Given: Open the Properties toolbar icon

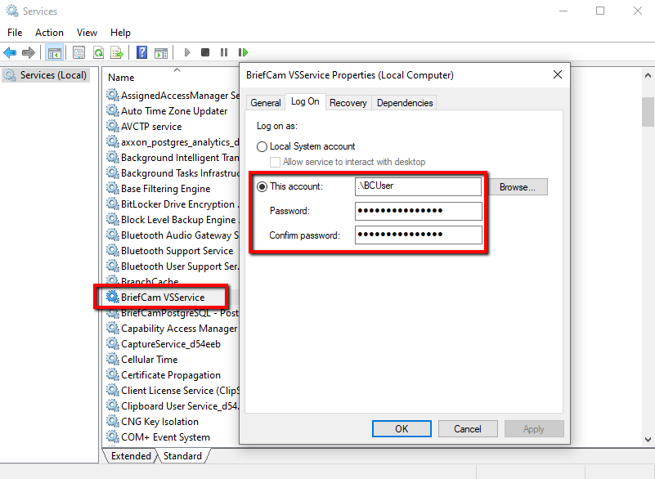Looking at the screenshot, I should [x=79, y=52].
